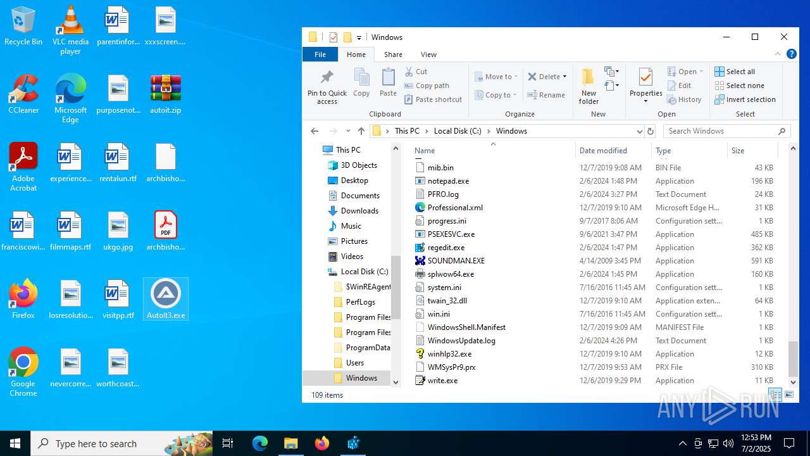This screenshot has height=456, width=810.
Task: Open Delete dropdown arrow
Action: (564, 77)
